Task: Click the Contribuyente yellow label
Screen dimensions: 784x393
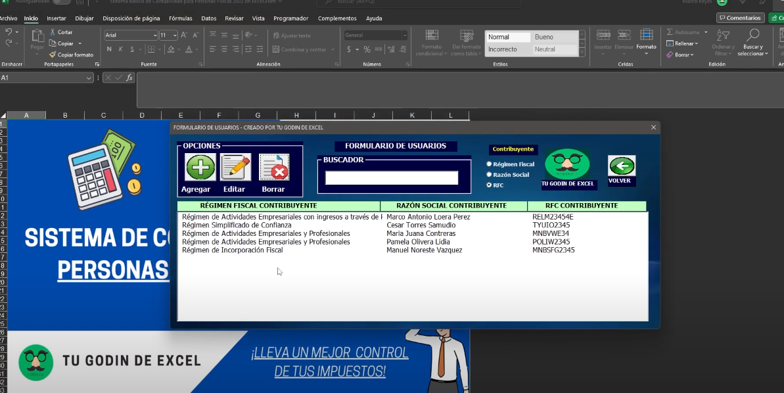Action: click(x=513, y=149)
